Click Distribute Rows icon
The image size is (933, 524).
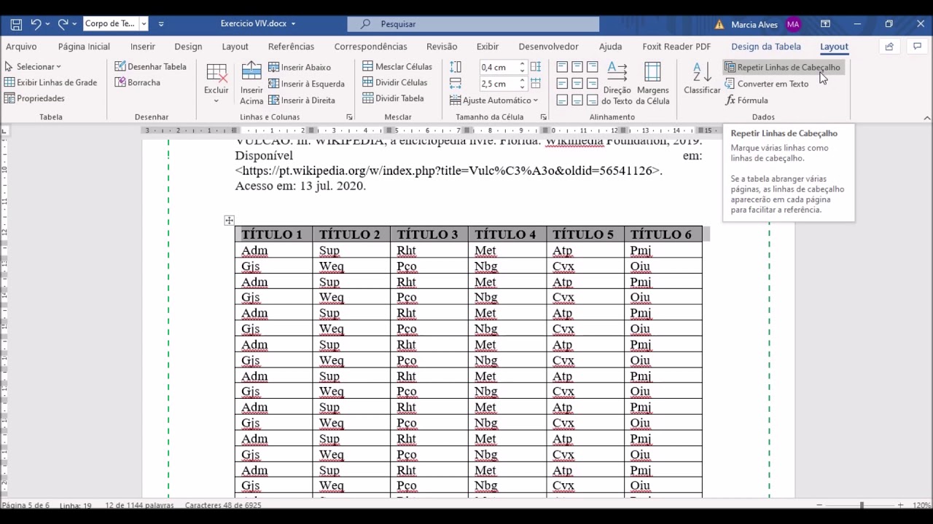(x=536, y=67)
